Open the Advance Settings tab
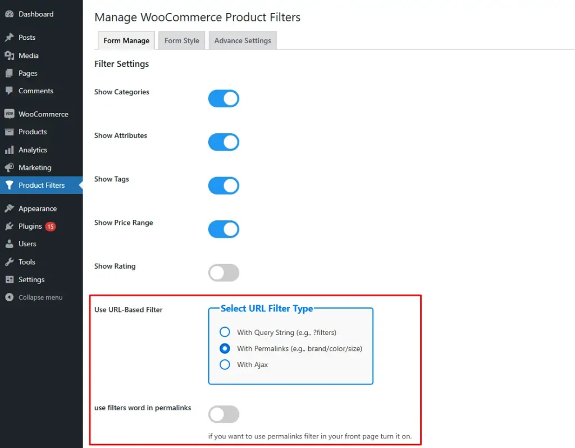This screenshot has height=448, width=575. pos(243,40)
